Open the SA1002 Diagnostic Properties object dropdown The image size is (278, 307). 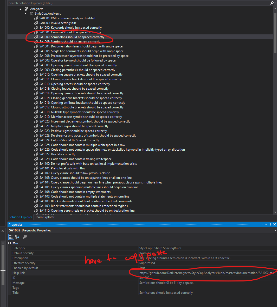coord(276,230)
